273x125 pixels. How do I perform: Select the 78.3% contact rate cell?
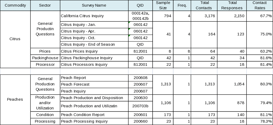pyautogui.click(x=260, y=121)
